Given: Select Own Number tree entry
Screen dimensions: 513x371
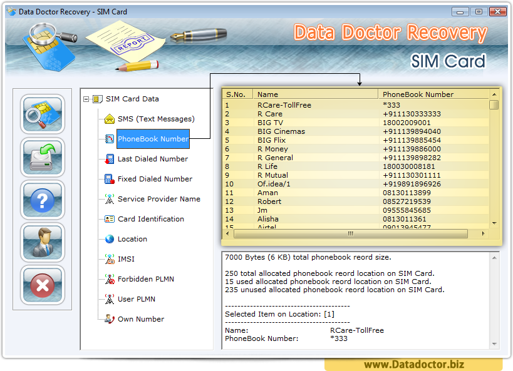Looking at the screenshot, I should coord(141,319).
